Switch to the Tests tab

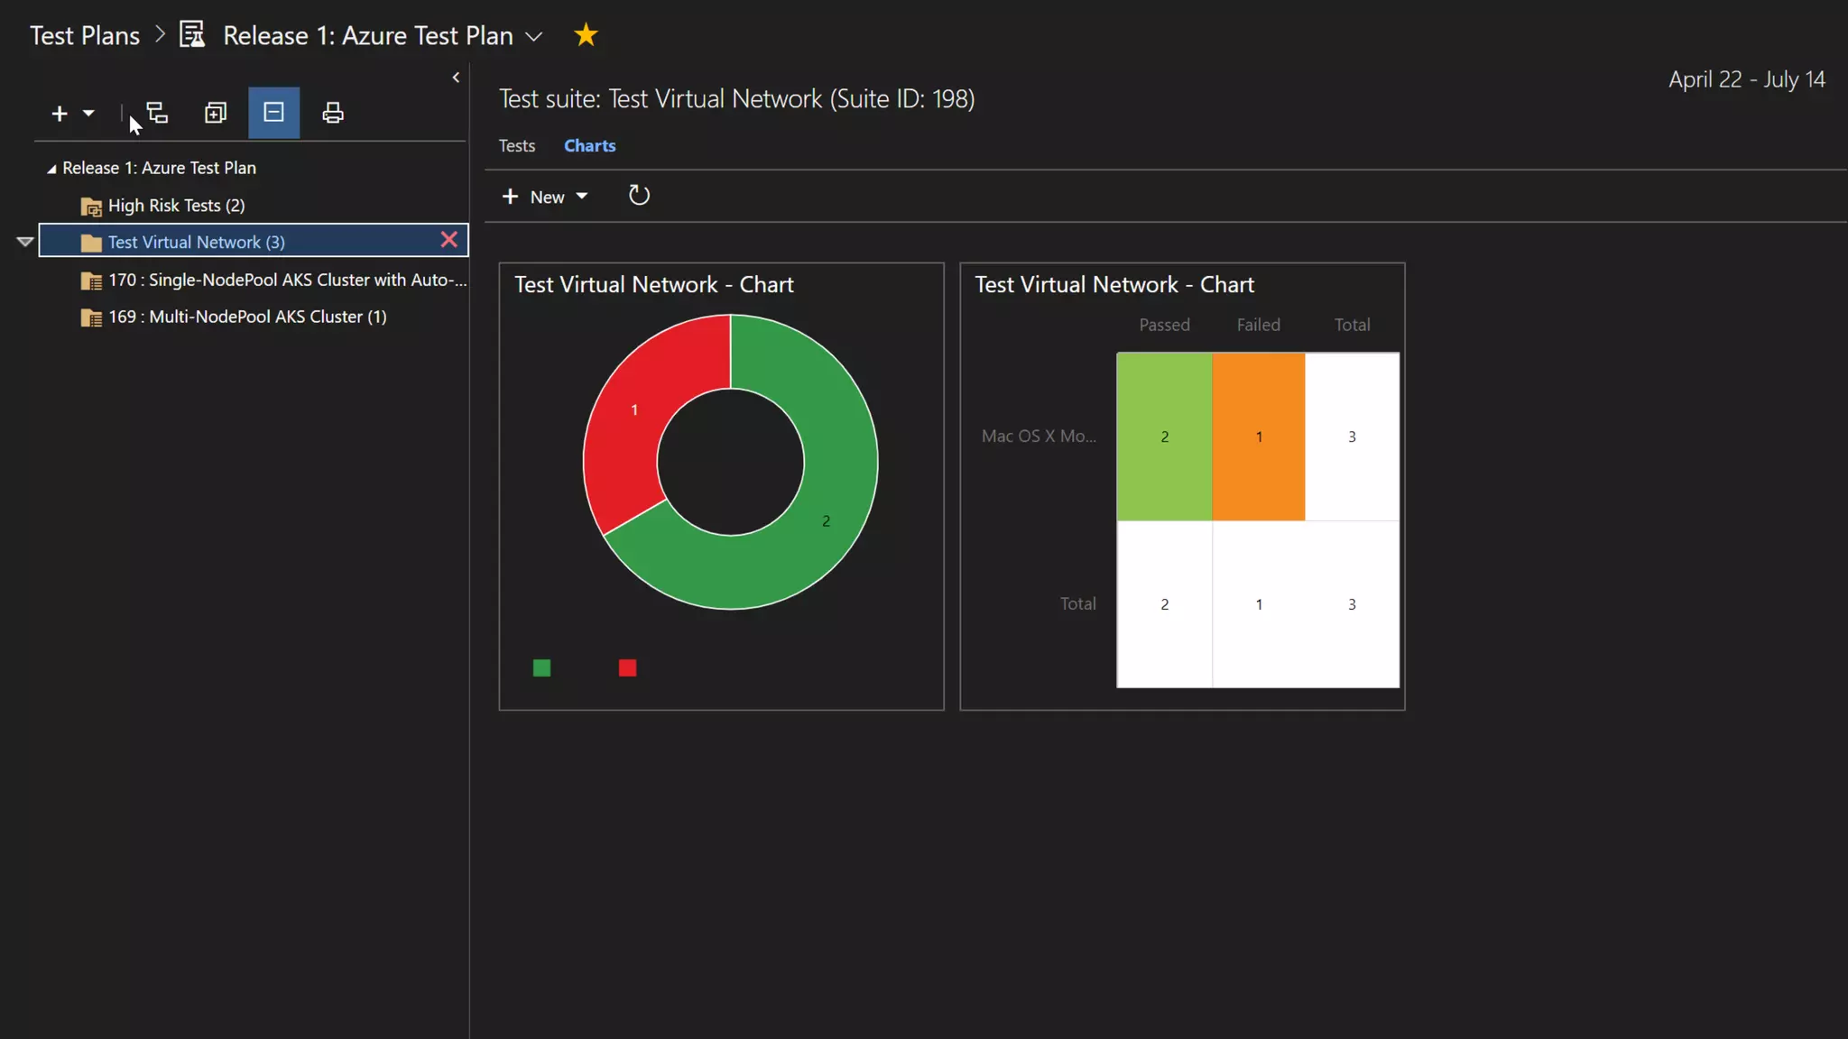[x=517, y=146]
